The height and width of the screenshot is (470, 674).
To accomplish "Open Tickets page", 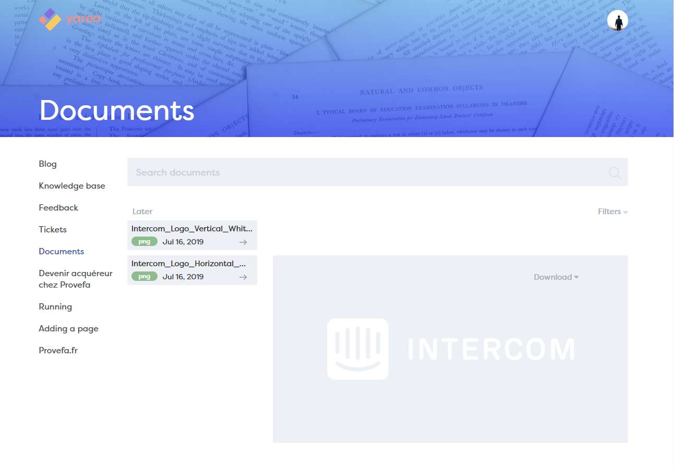I will pos(53,229).
